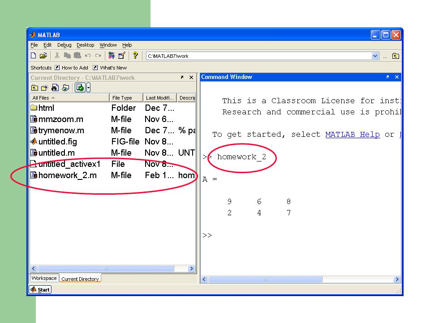Redo the last action from toolbar

[98, 56]
